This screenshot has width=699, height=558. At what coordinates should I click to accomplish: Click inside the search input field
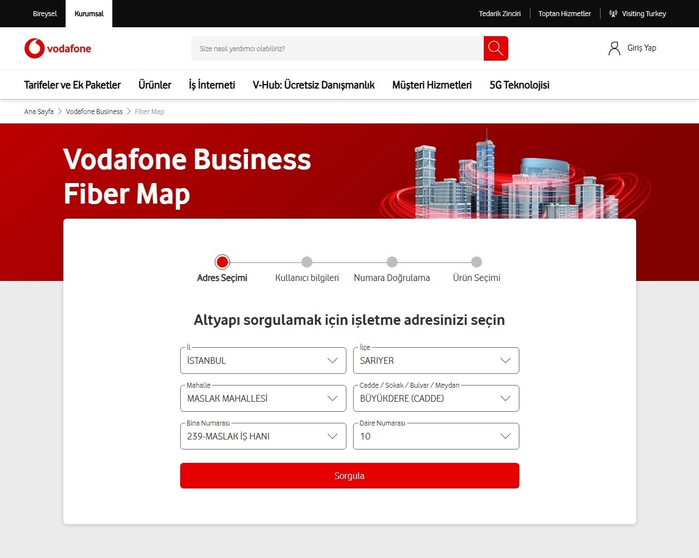coord(334,48)
